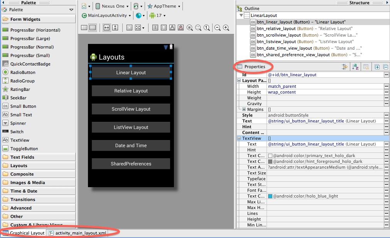Click the expand all properties plus icon

377,67
